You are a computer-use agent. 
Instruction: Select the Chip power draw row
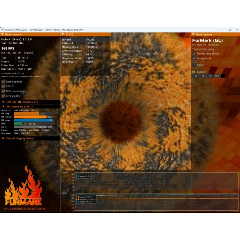pos(85,58)
